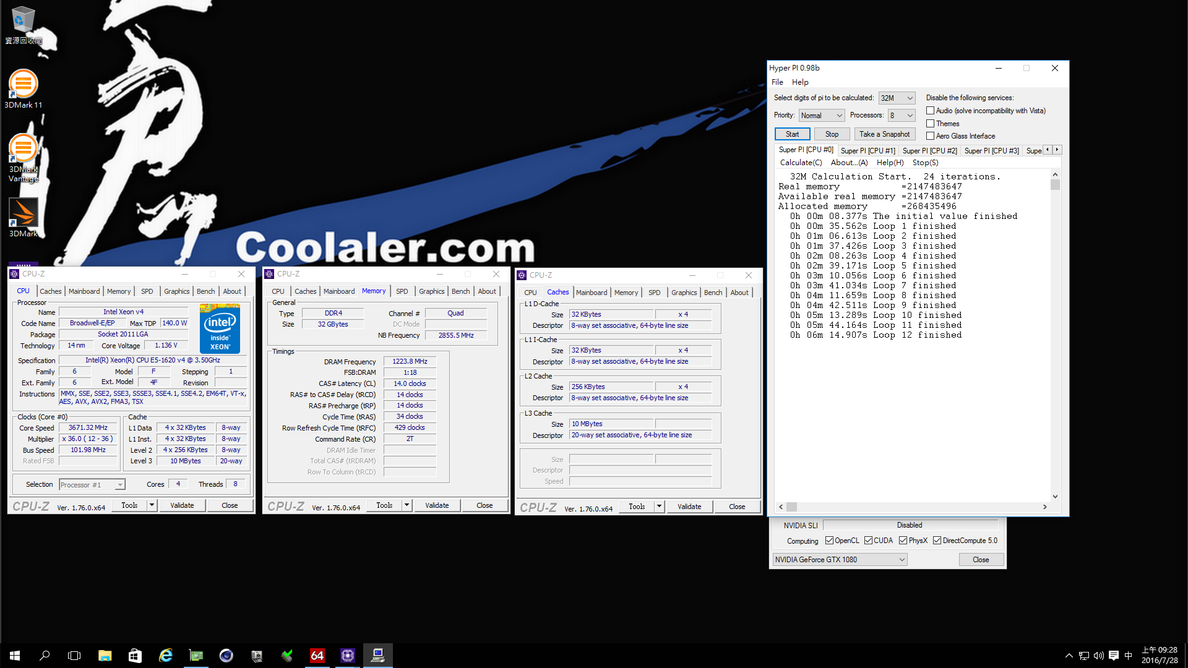This screenshot has height=668, width=1188.
Task: Click the second CPU-Z window title icon
Action: [269, 274]
